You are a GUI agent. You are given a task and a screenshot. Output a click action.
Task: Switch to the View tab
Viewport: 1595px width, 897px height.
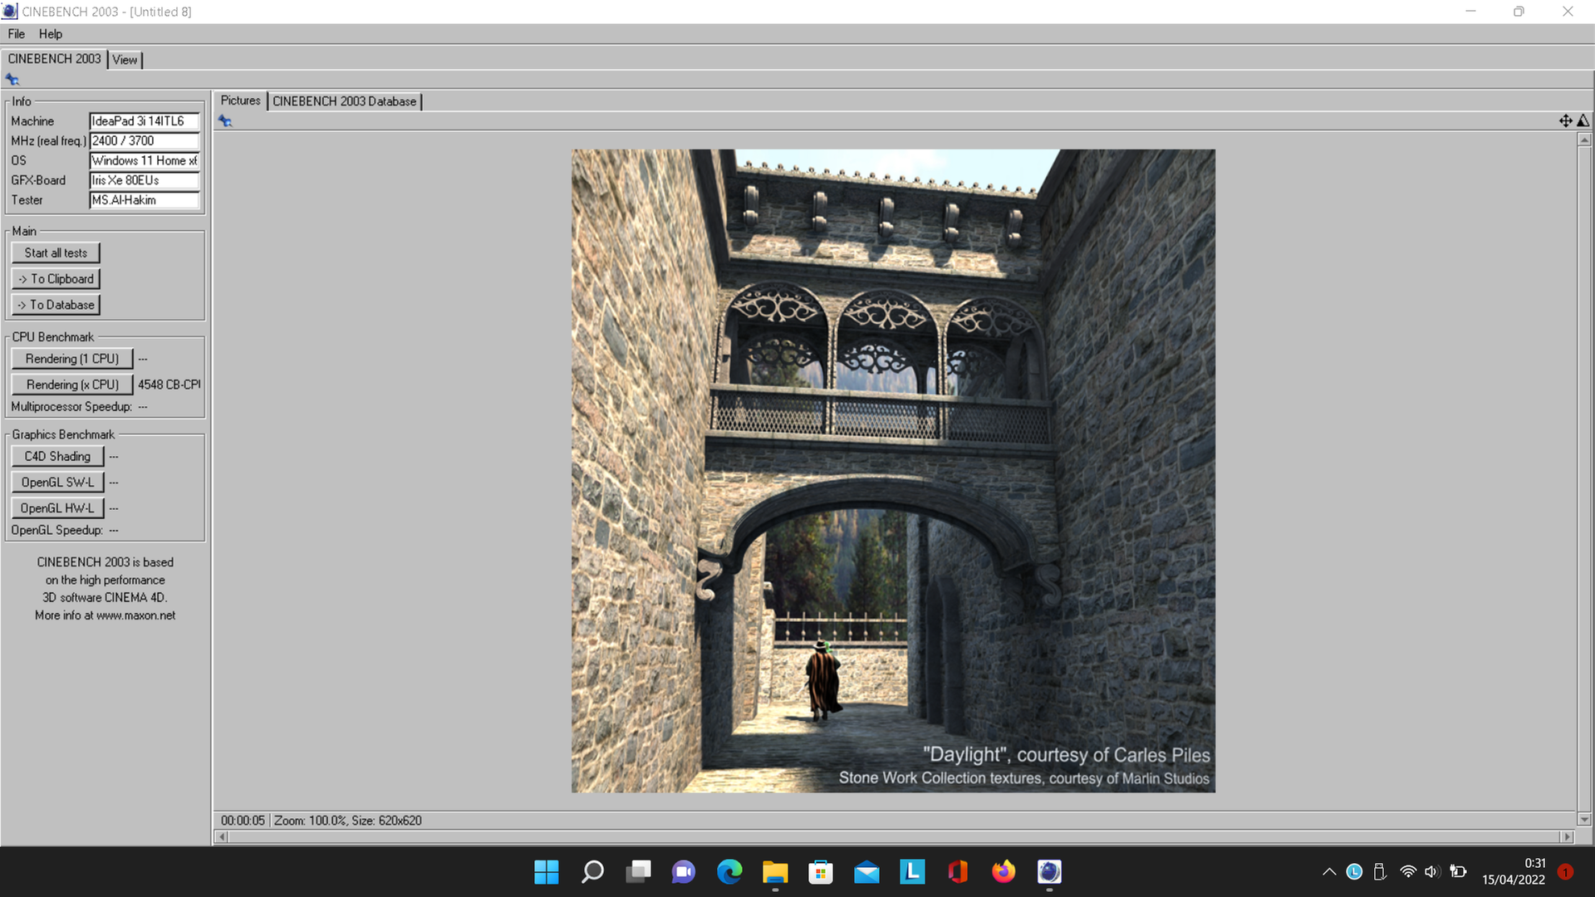[125, 60]
